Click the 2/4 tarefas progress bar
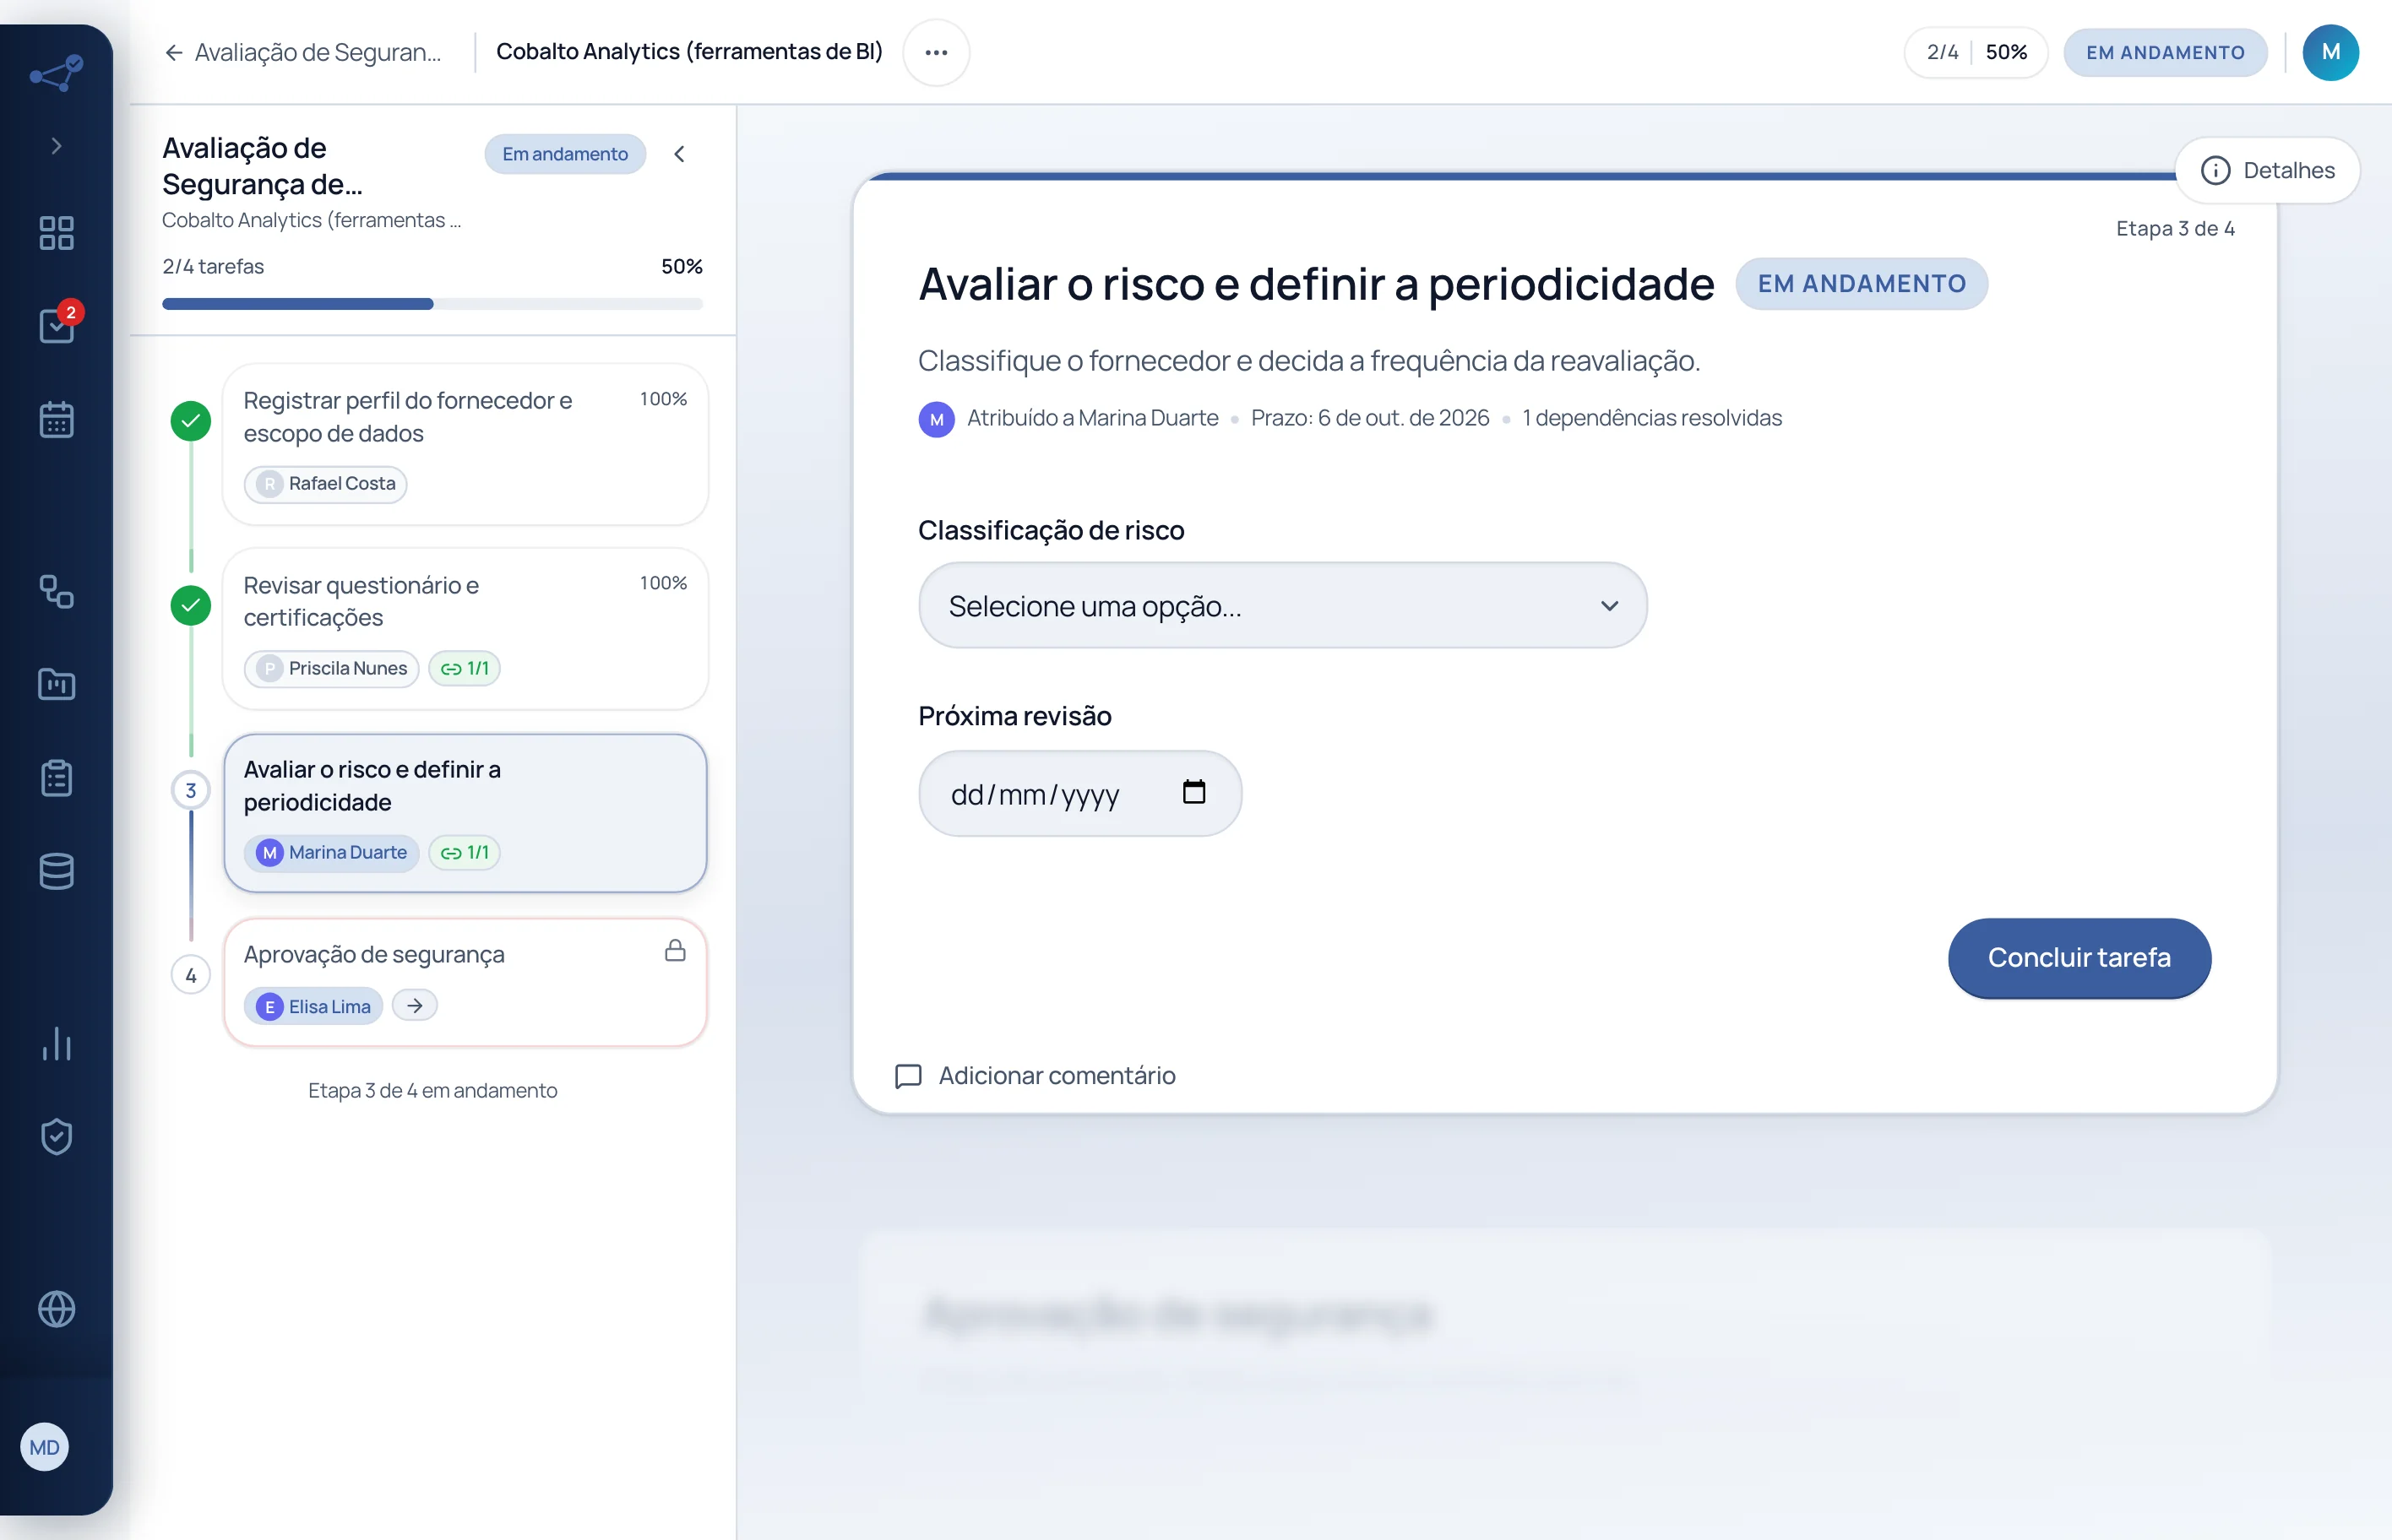2392x1540 pixels. pos(432,304)
